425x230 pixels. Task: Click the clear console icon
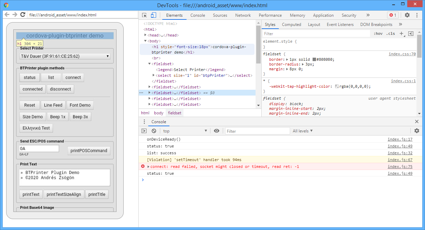(154, 131)
